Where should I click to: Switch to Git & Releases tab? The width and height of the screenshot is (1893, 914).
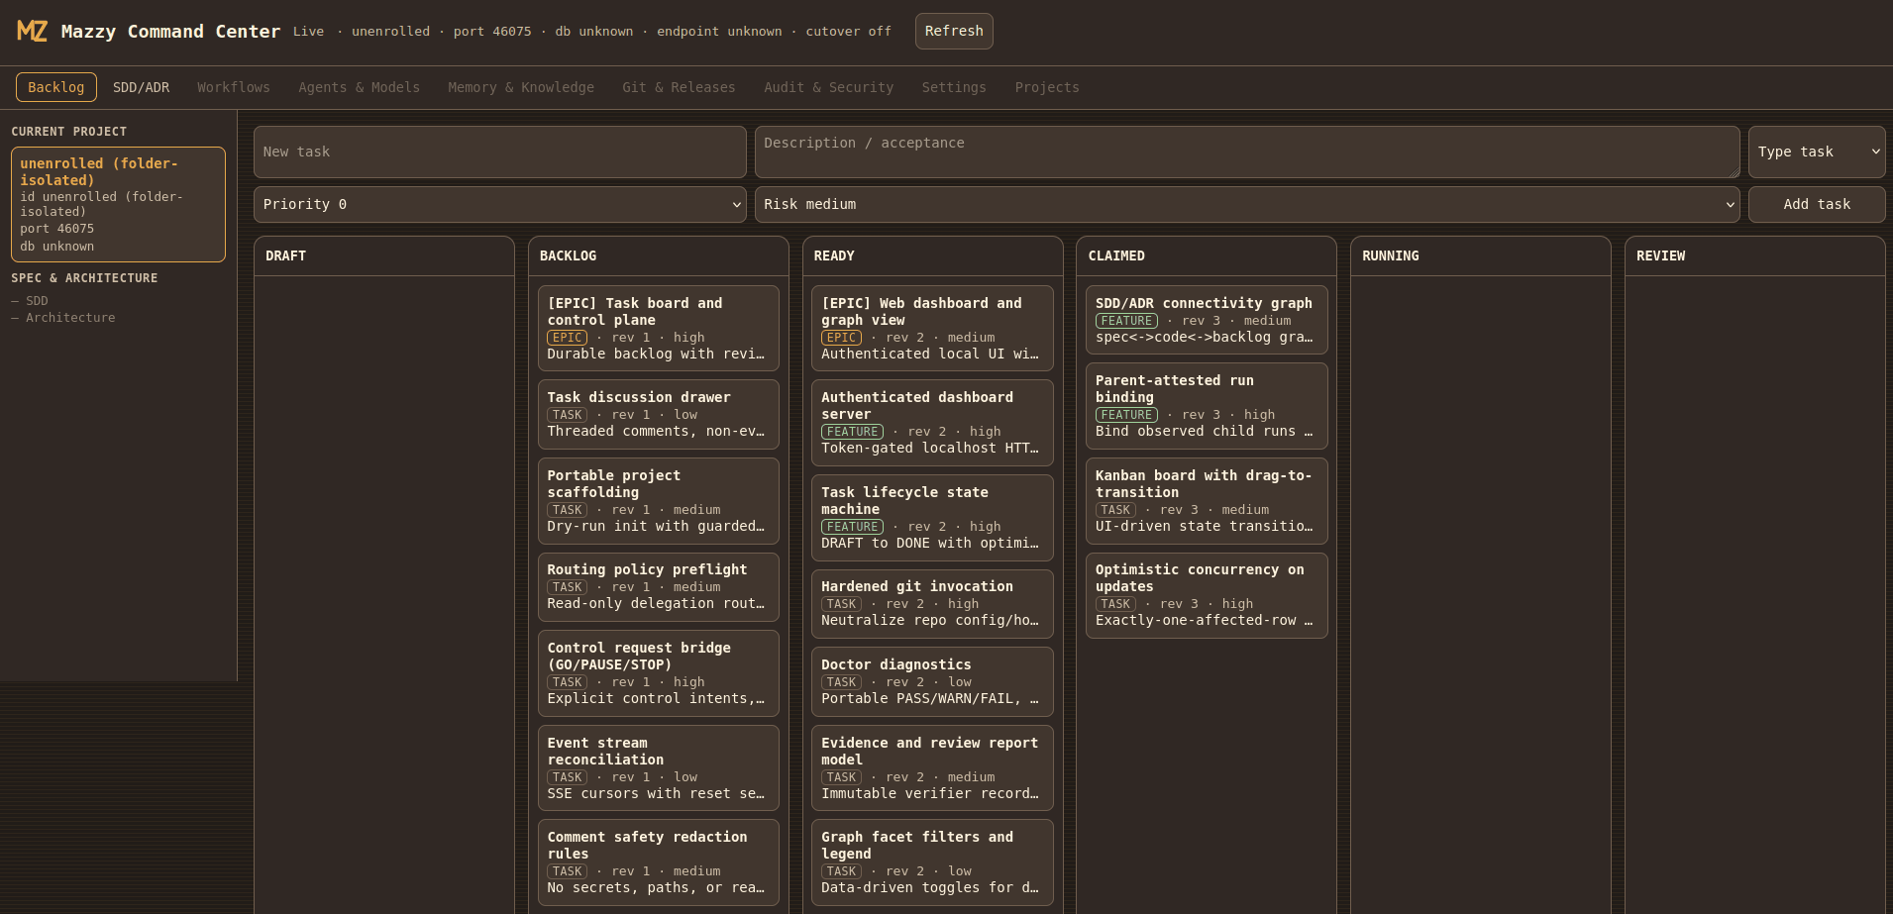(679, 87)
